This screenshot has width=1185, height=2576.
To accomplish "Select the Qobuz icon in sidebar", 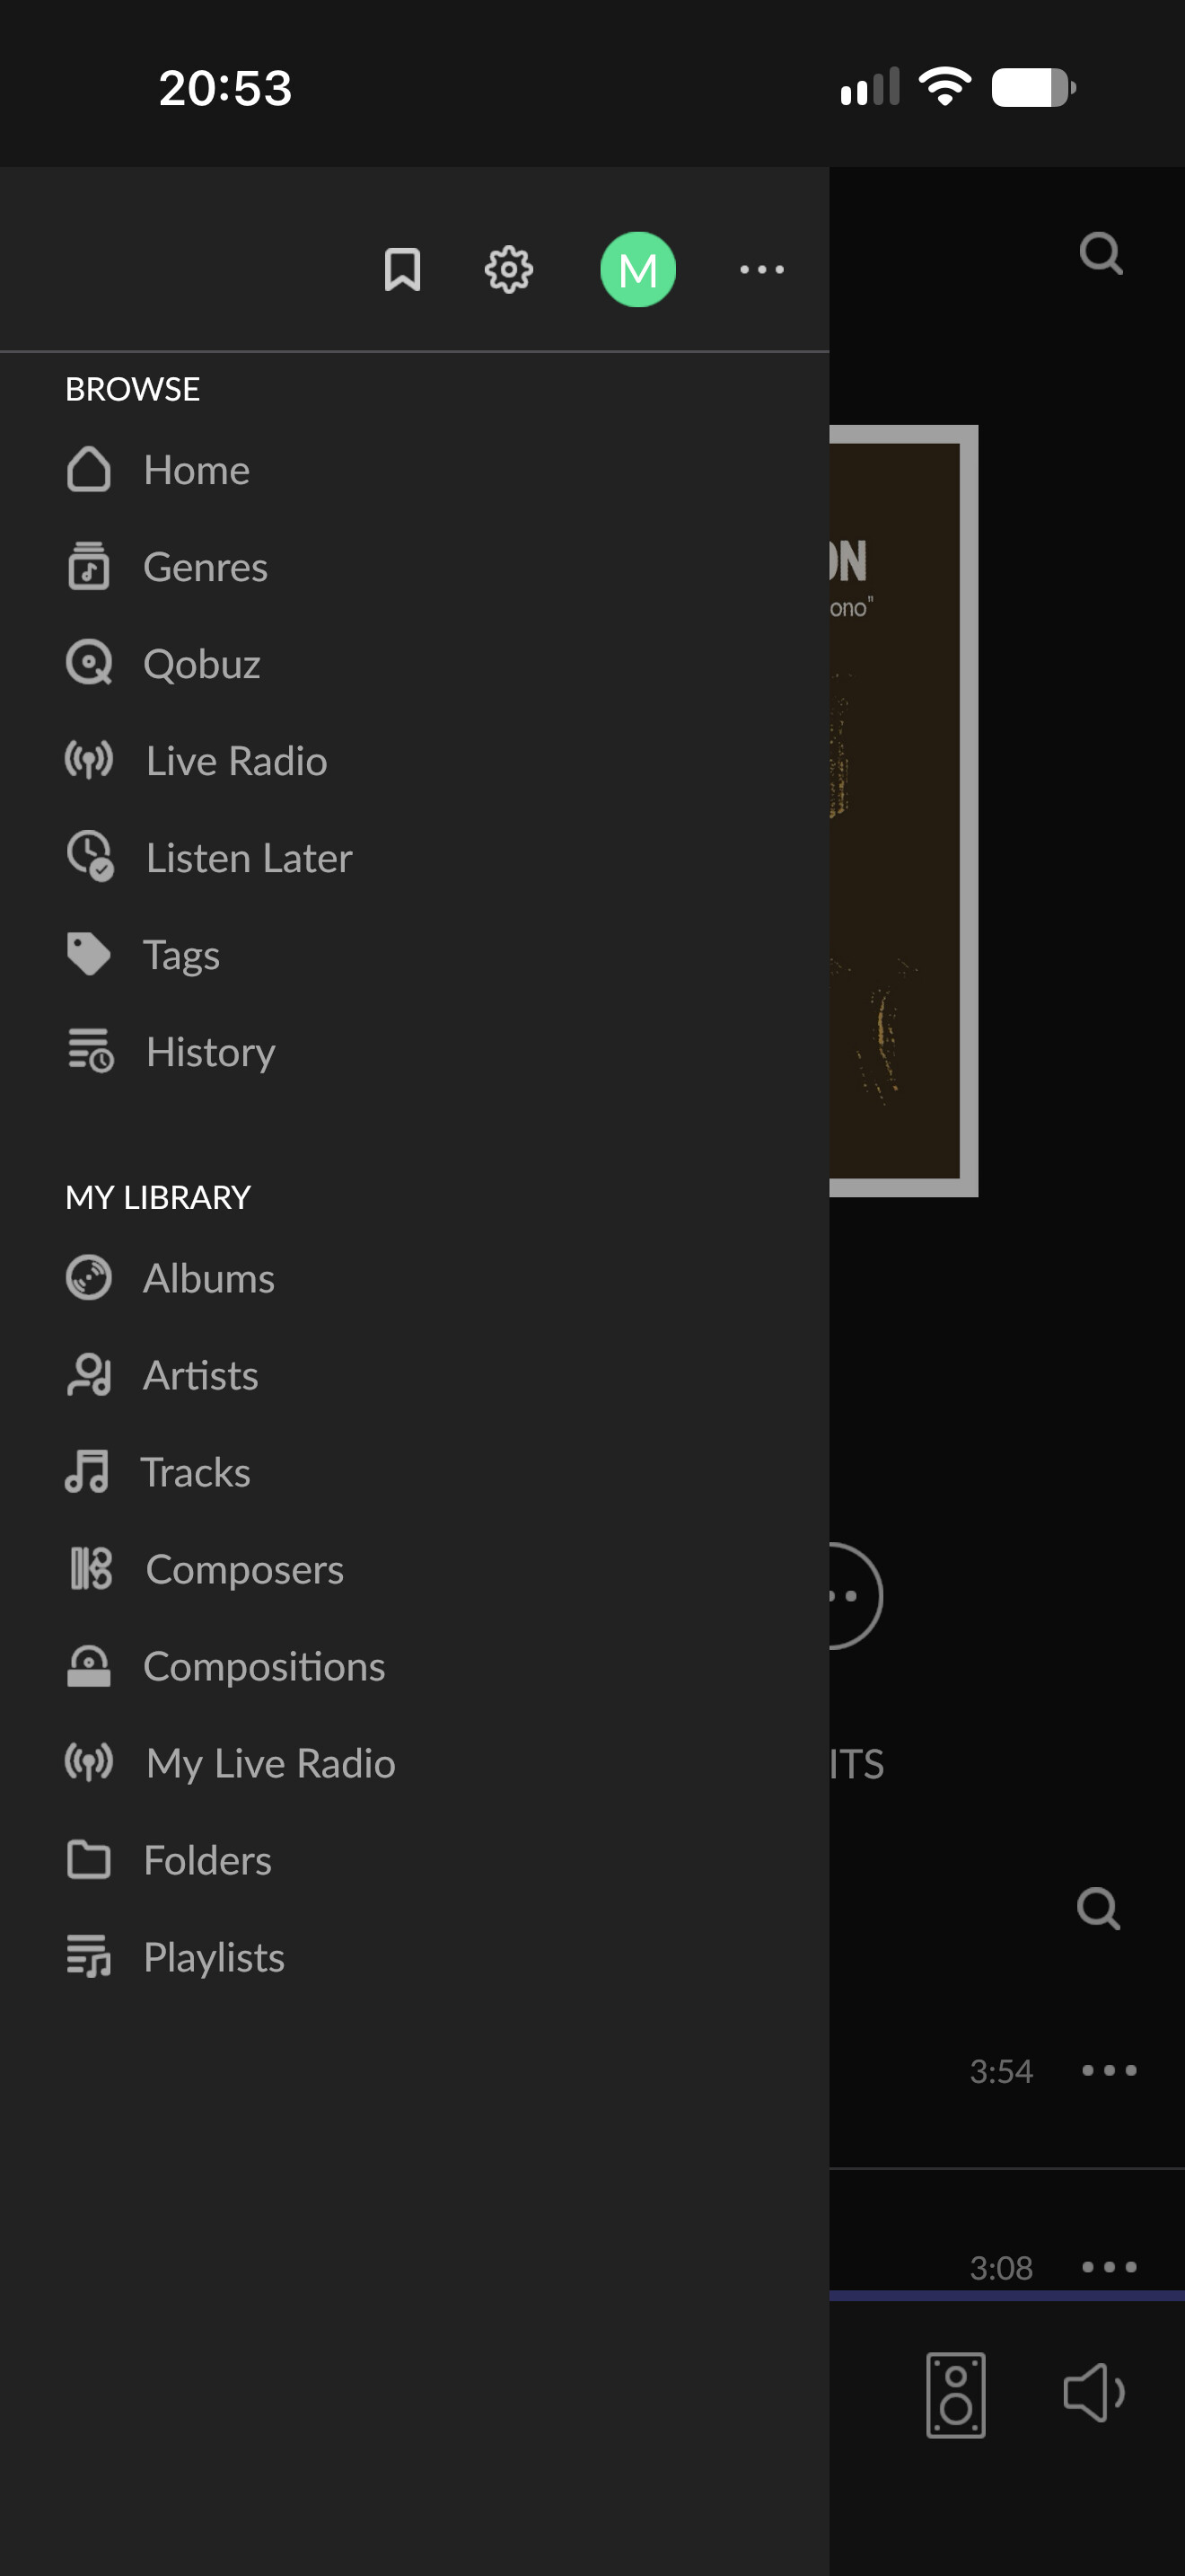I will pyautogui.click(x=89, y=663).
